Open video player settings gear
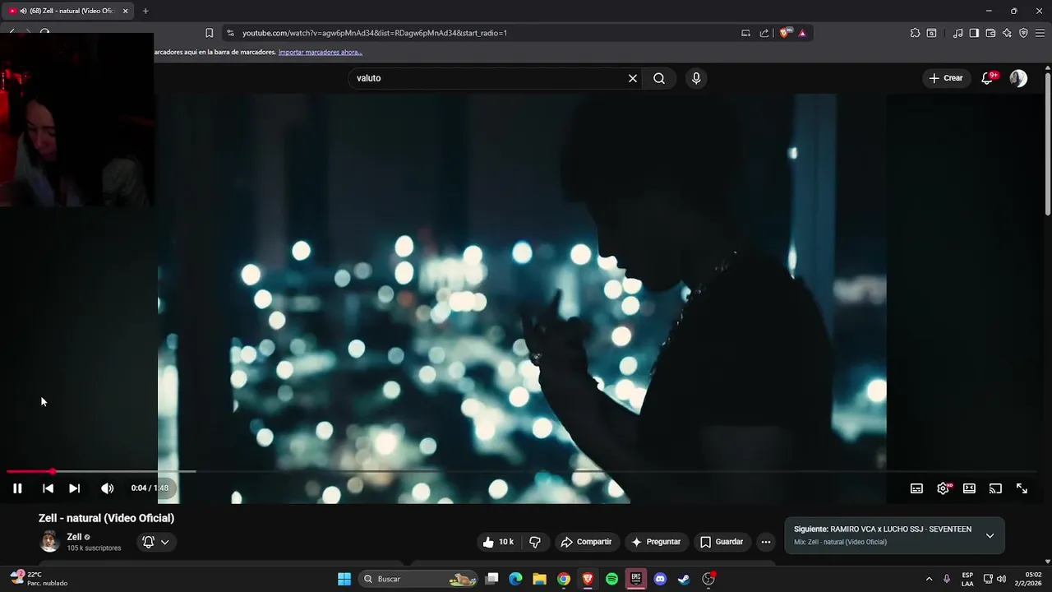 943,488
